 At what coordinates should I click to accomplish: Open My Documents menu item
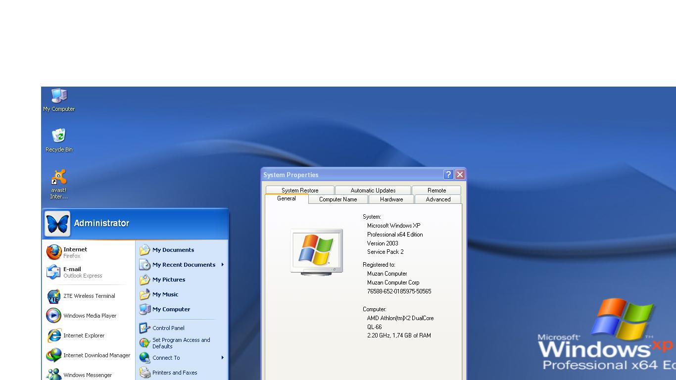182,250
